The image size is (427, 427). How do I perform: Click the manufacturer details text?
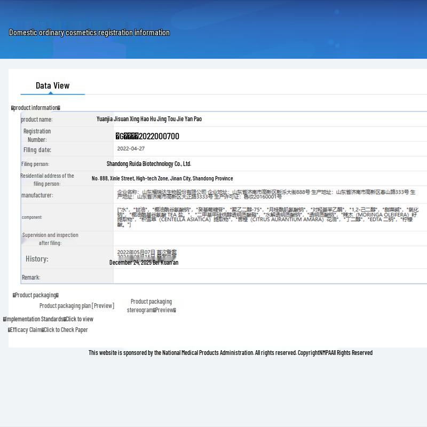266,194
